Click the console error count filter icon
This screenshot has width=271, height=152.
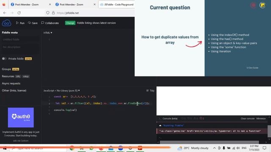[x=202, y=118]
